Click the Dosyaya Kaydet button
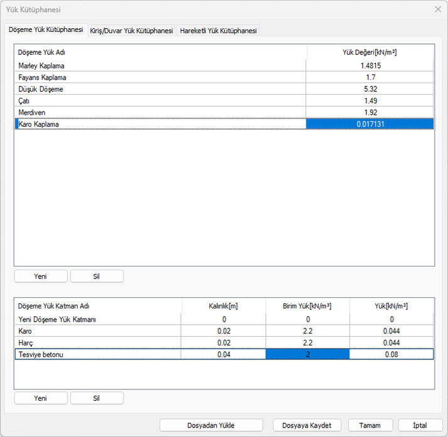448x437 pixels. pyautogui.click(x=307, y=425)
